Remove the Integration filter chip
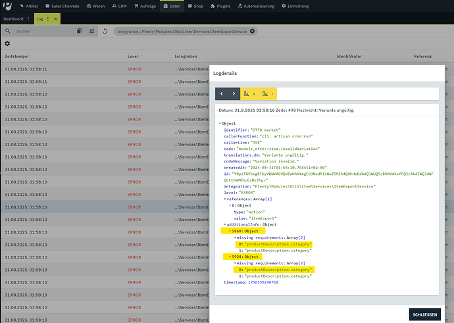Viewport: 454px width, 323px height. coord(253,31)
